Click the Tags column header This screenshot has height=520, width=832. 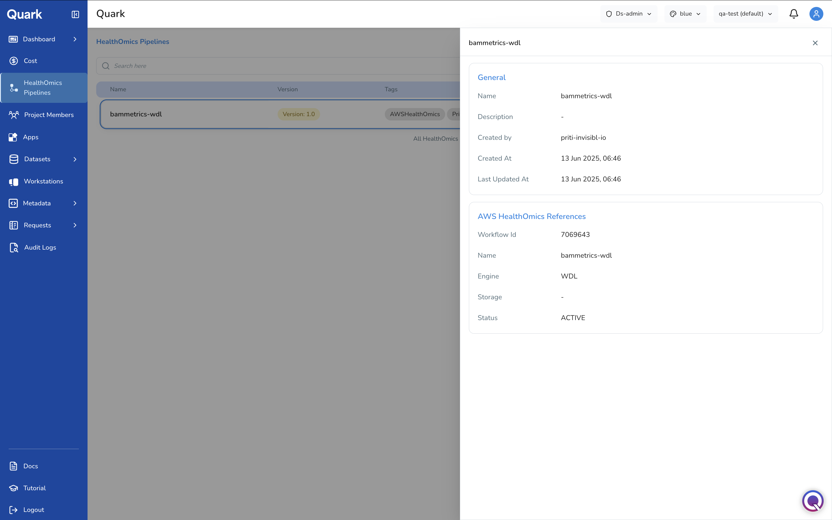click(391, 90)
